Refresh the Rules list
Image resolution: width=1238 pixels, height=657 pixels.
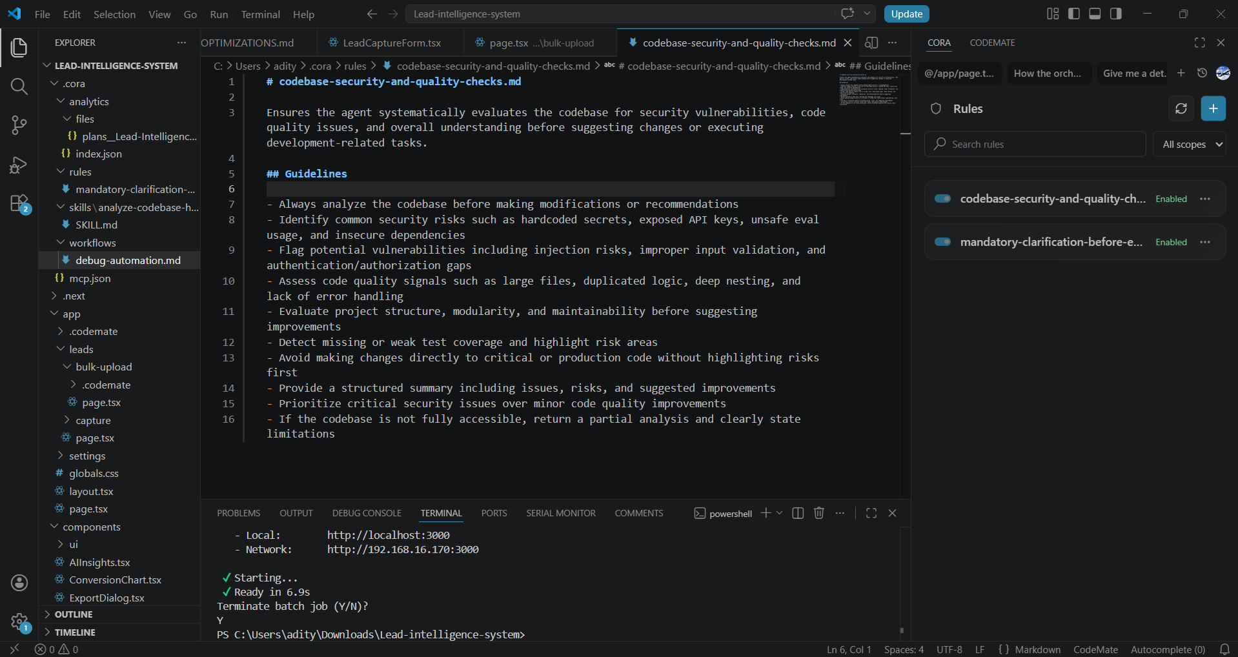point(1181,108)
